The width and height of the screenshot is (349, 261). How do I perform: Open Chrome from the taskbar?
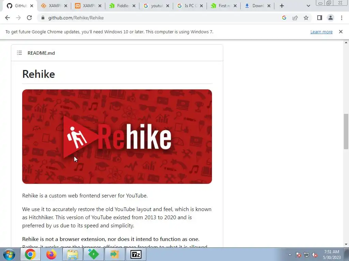point(30,254)
